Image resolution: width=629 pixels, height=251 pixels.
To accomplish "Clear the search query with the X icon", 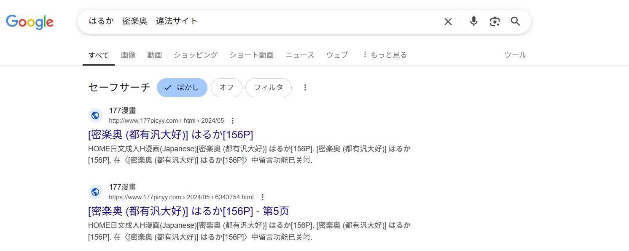I will pos(448,21).
